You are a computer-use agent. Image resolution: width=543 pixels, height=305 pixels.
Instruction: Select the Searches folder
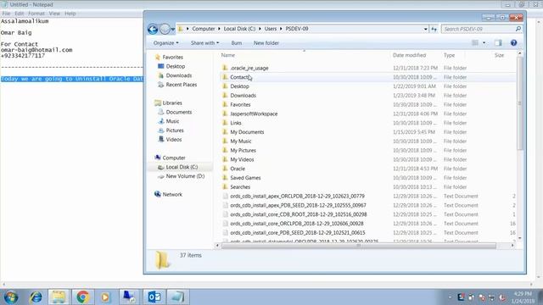[x=240, y=187]
